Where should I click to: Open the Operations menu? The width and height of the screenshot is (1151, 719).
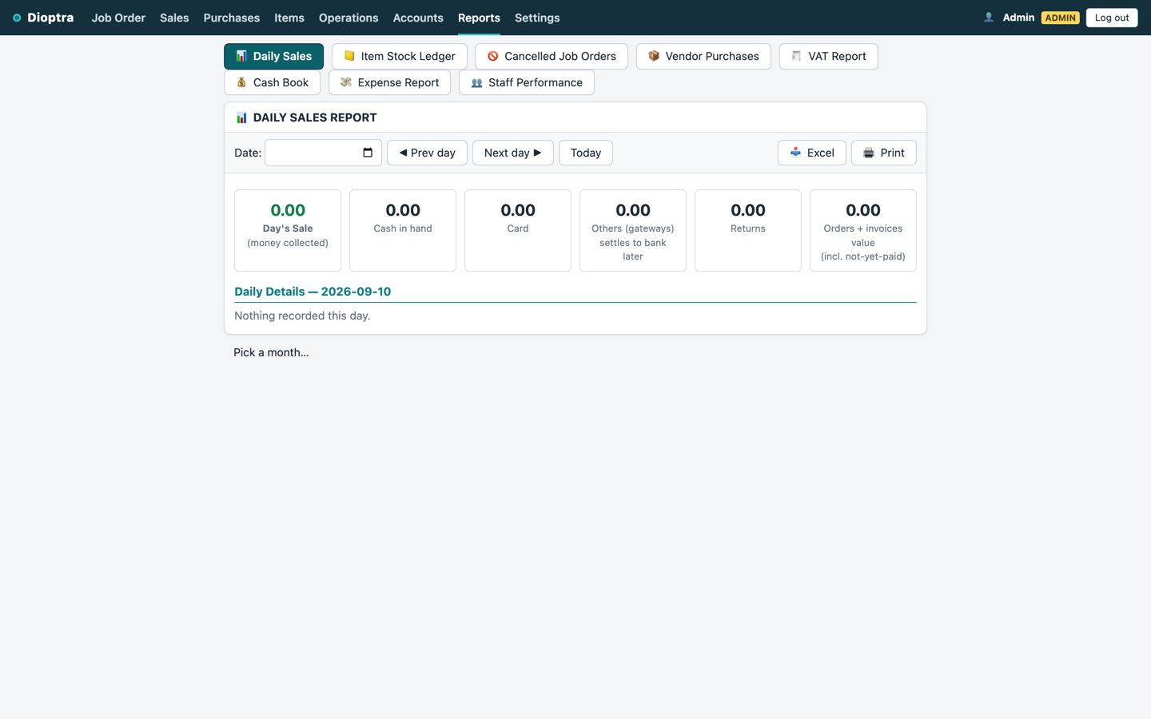[x=348, y=18]
